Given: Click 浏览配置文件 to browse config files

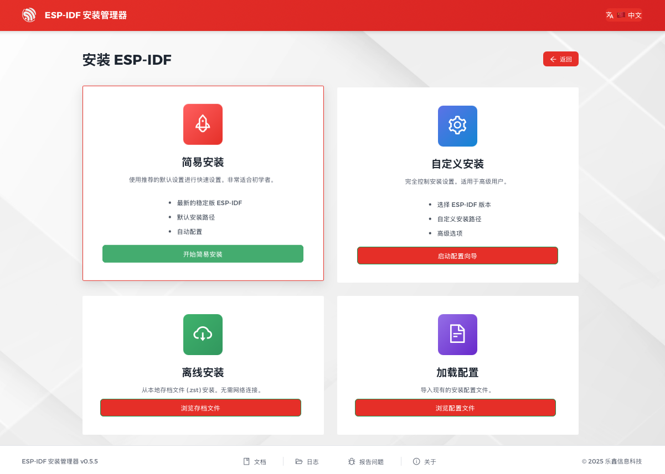Looking at the screenshot, I should click(x=455, y=407).
